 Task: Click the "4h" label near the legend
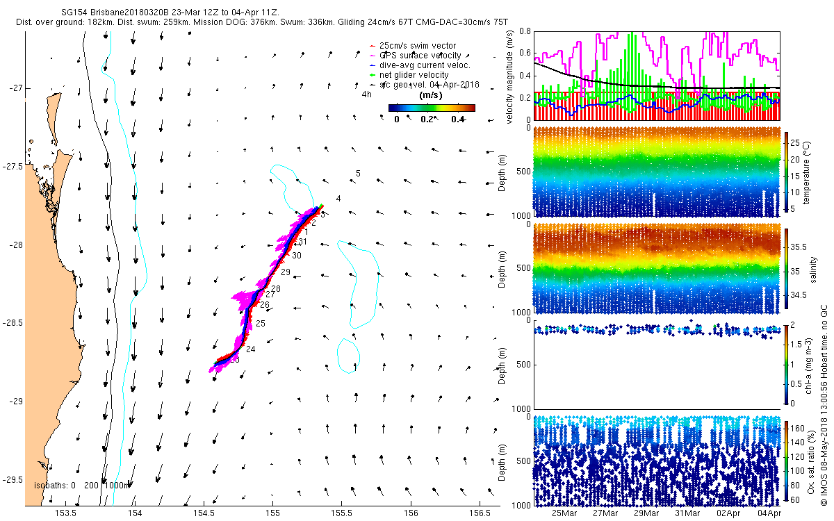coord(367,94)
